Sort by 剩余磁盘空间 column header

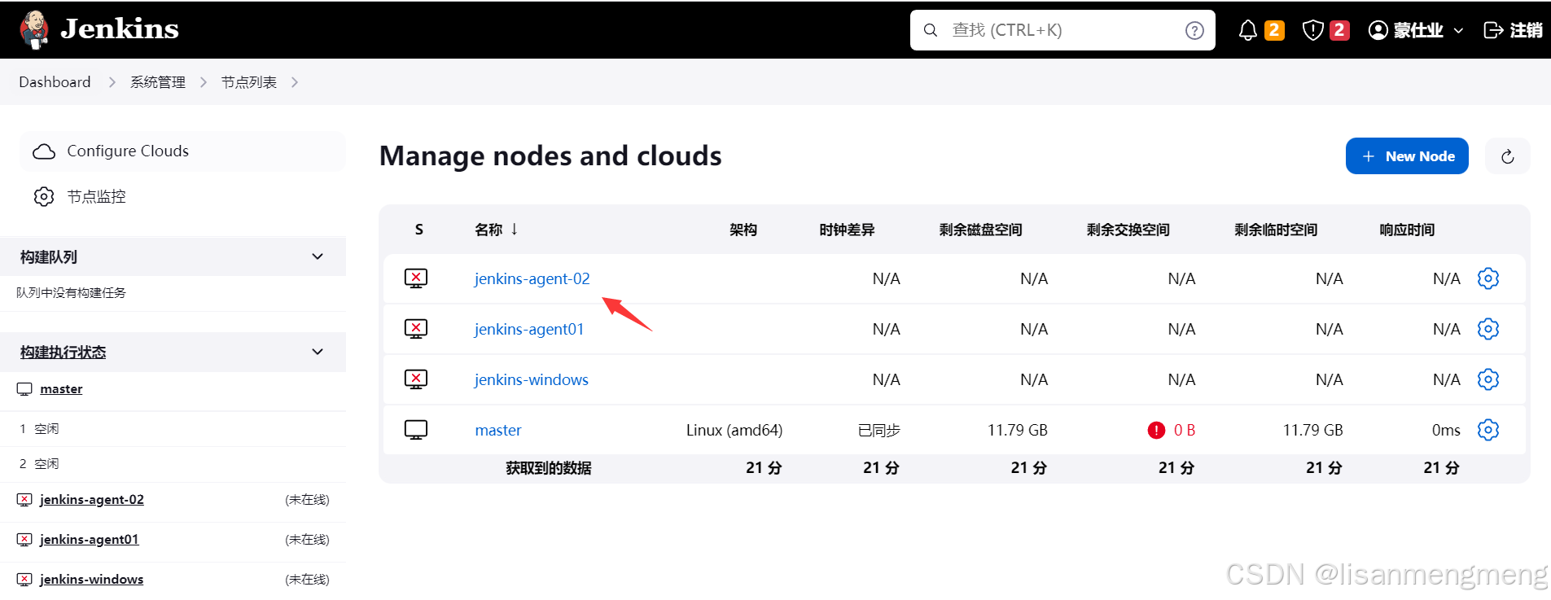(980, 230)
